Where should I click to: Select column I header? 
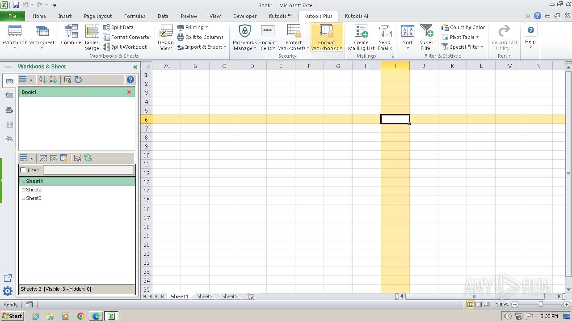[x=395, y=66]
